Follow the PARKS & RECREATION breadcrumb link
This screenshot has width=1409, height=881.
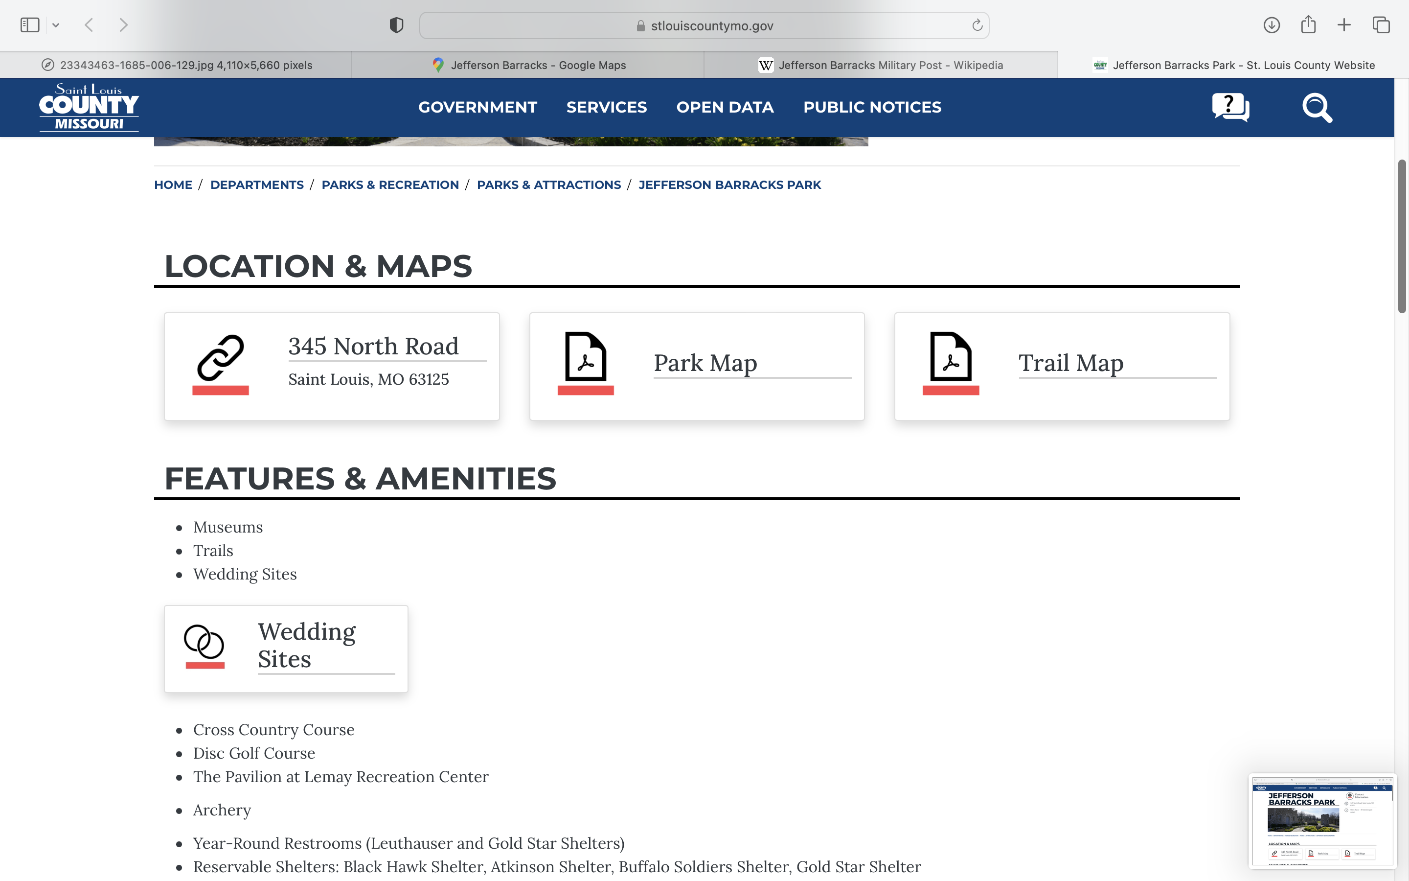(x=390, y=185)
